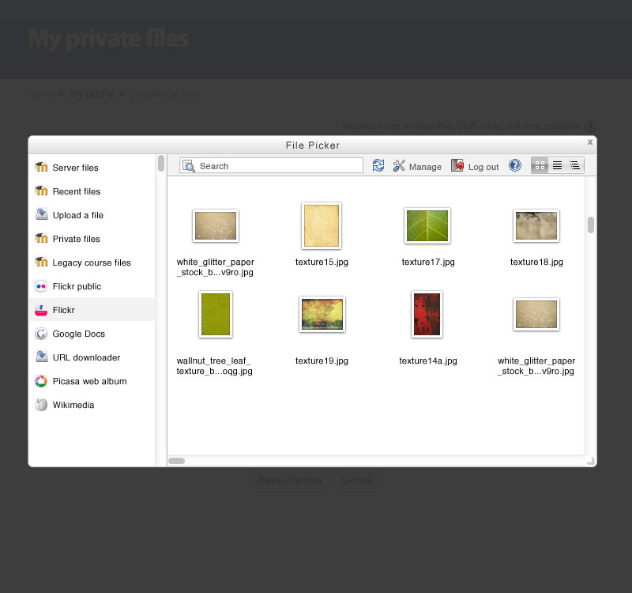
Task: Click help icon beside maximum size text
Action: (590, 127)
